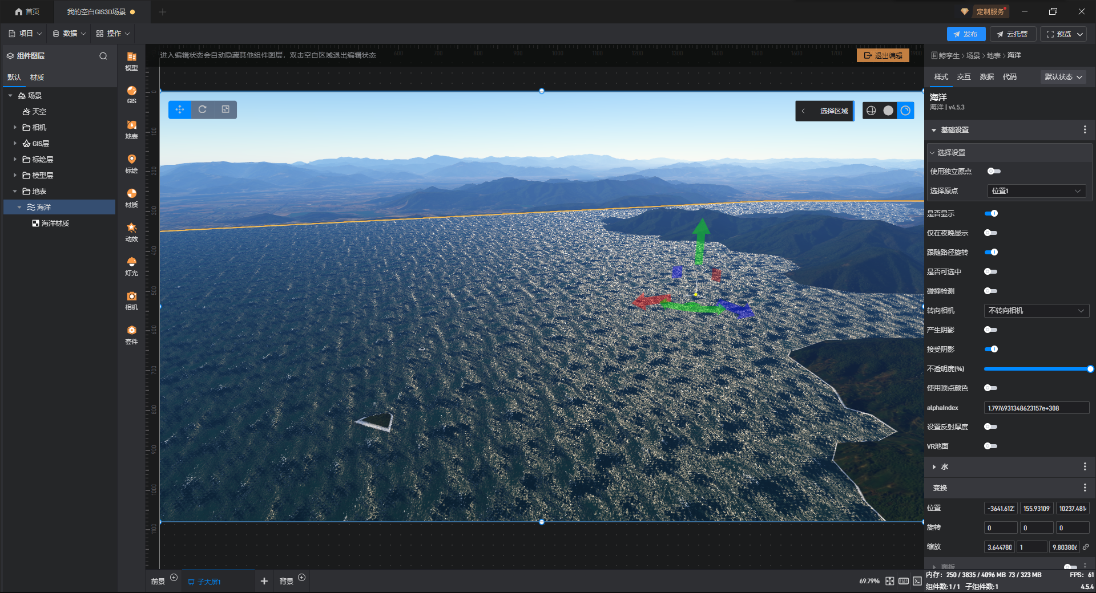The height and width of the screenshot is (593, 1096).
Task: Select the rotate gizmo tool in viewport
Action: tap(203, 109)
